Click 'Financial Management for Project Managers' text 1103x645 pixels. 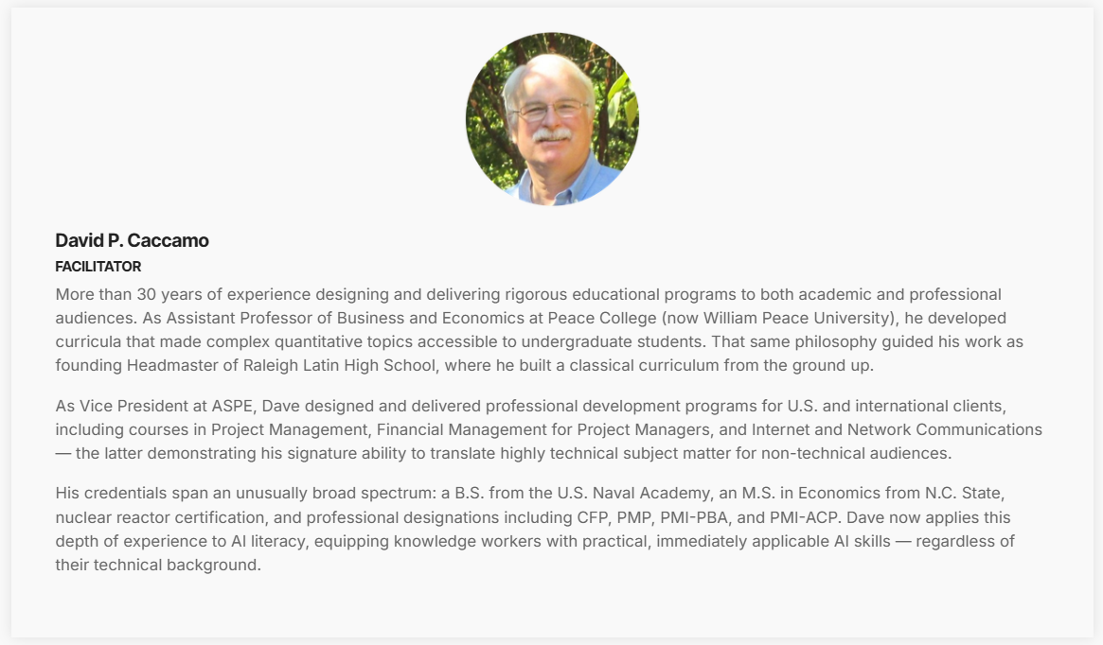[x=543, y=429]
